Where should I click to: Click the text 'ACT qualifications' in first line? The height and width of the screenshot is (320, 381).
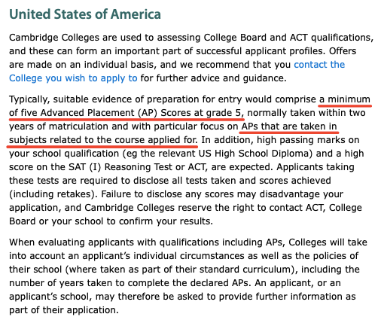coord(330,38)
